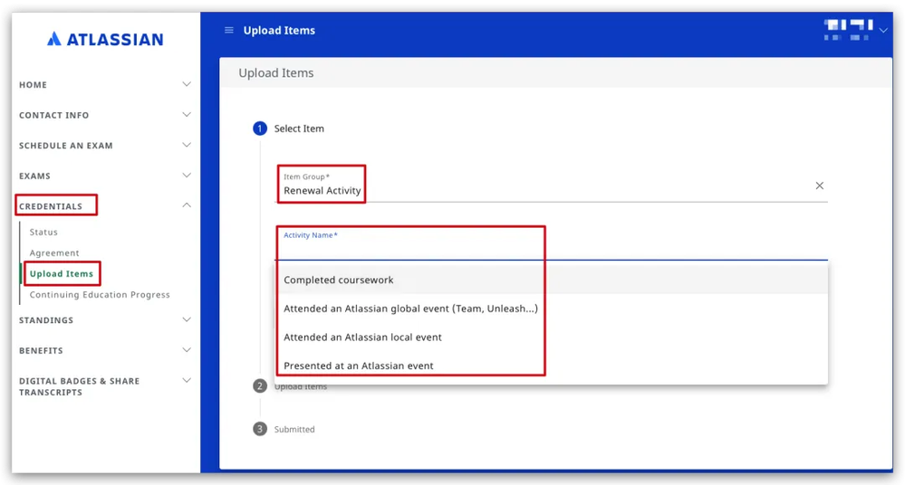
Task: Expand the CONTACT INFO chevron
Action: [187, 115]
